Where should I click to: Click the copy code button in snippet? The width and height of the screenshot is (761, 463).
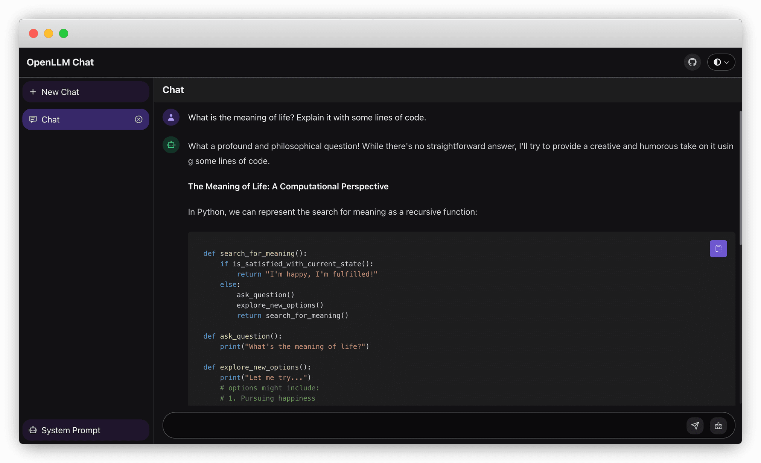tap(718, 248)
